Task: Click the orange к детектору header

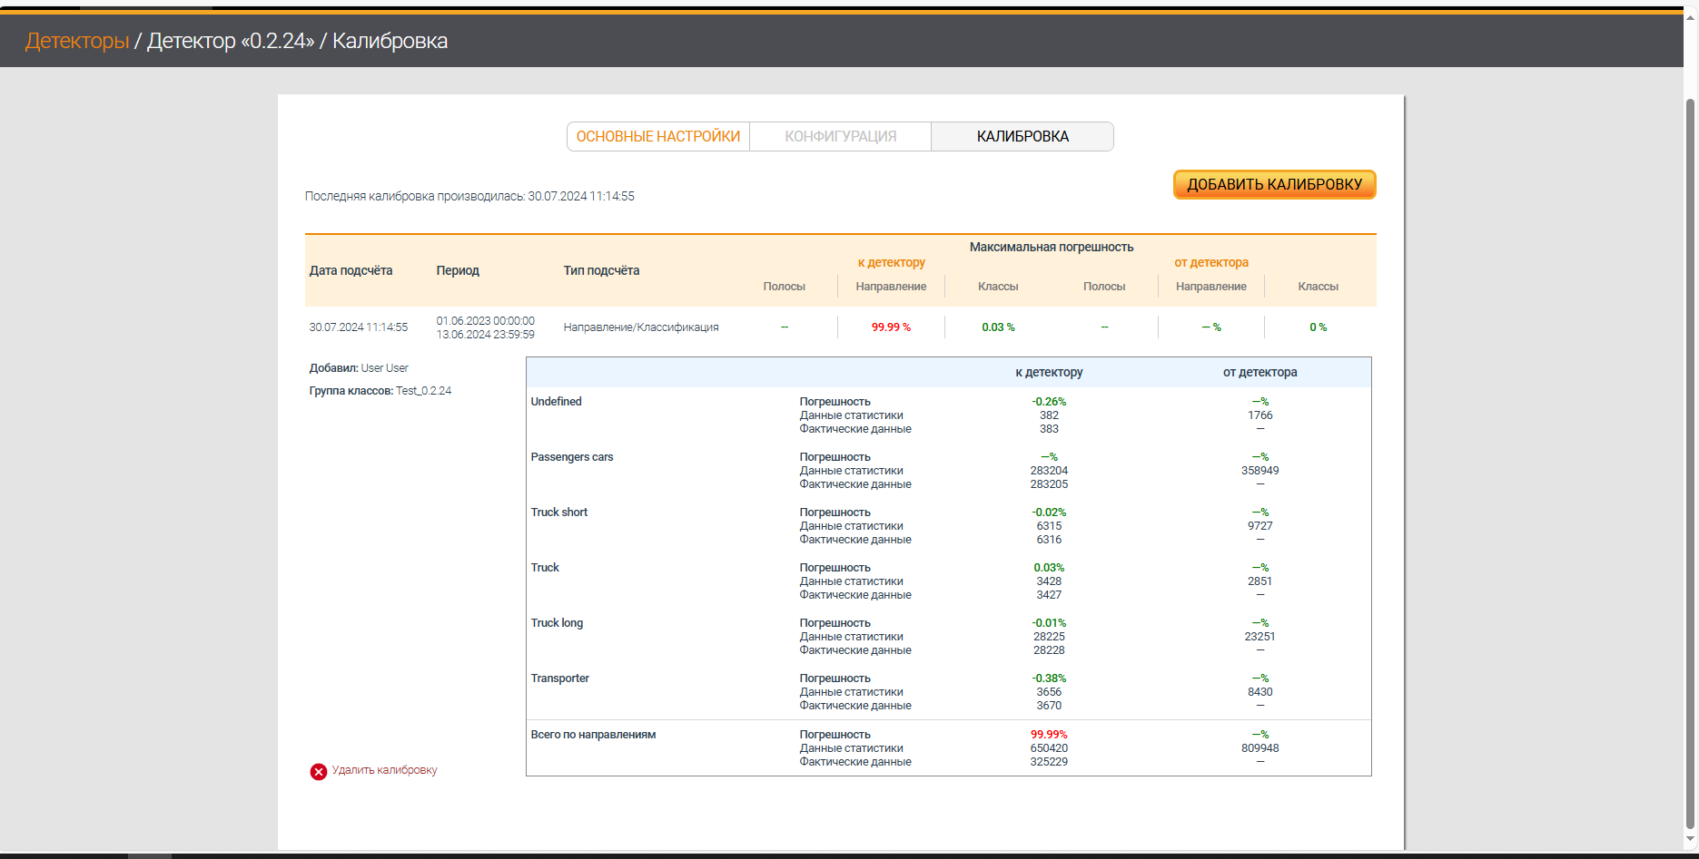Action: [x=892, y=263]
